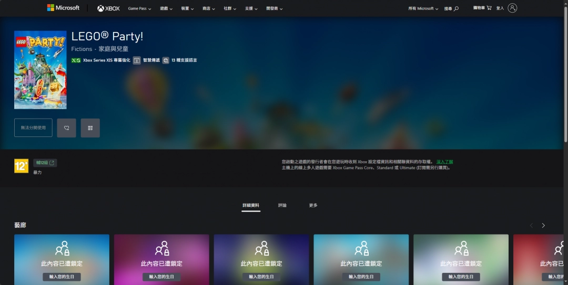Open the 支援 dropdown menu
The width and height of the screenshot is (568, 285).
point(251,8)
